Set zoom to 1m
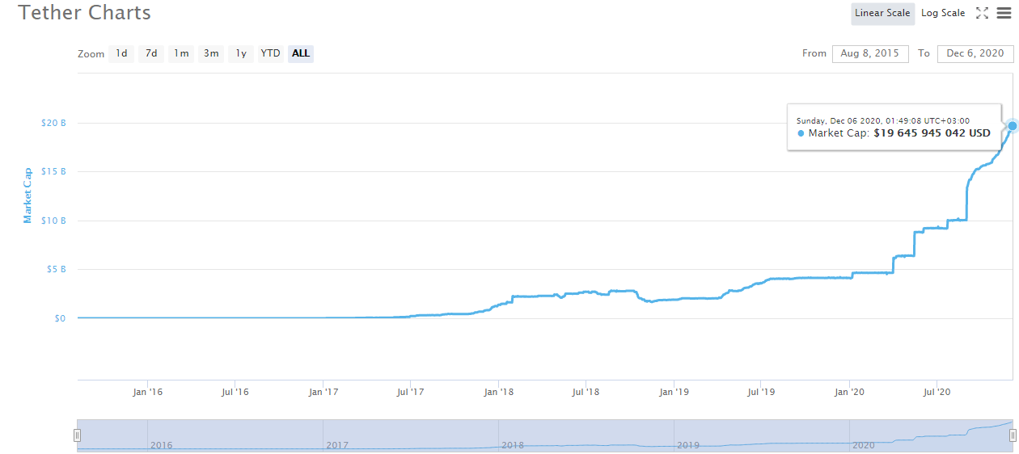Screen dimensions: 1019x454 tap(181, 53)
